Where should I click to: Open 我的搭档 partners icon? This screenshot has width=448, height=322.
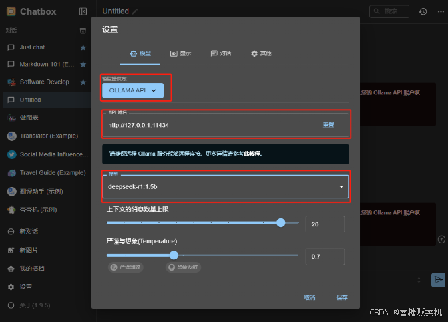click(11, 269)
